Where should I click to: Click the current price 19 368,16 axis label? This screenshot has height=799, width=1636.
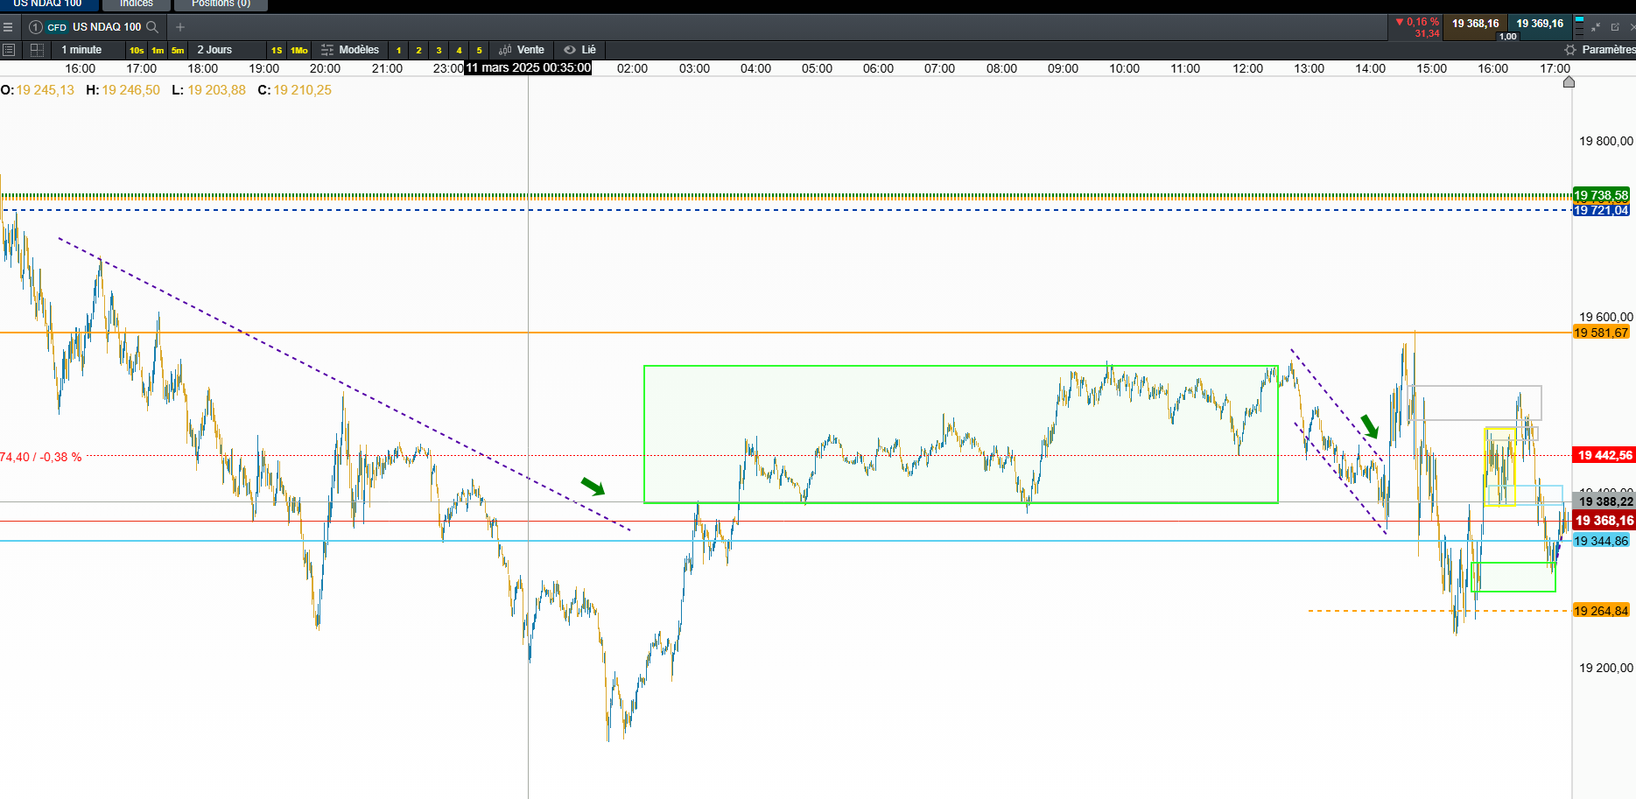[x=1604, y=521]
